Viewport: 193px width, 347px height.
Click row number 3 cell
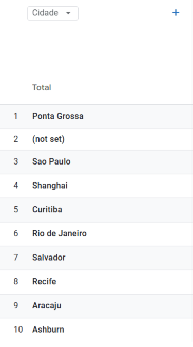point(16,161)
